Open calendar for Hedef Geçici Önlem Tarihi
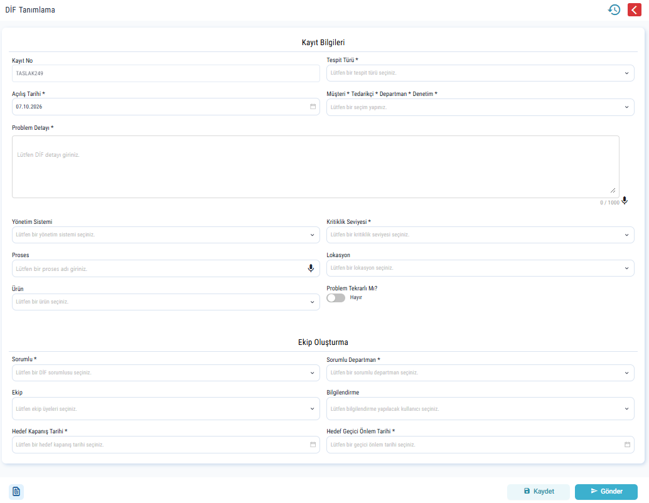Screen dimensions: 649x503 (628, 445)
